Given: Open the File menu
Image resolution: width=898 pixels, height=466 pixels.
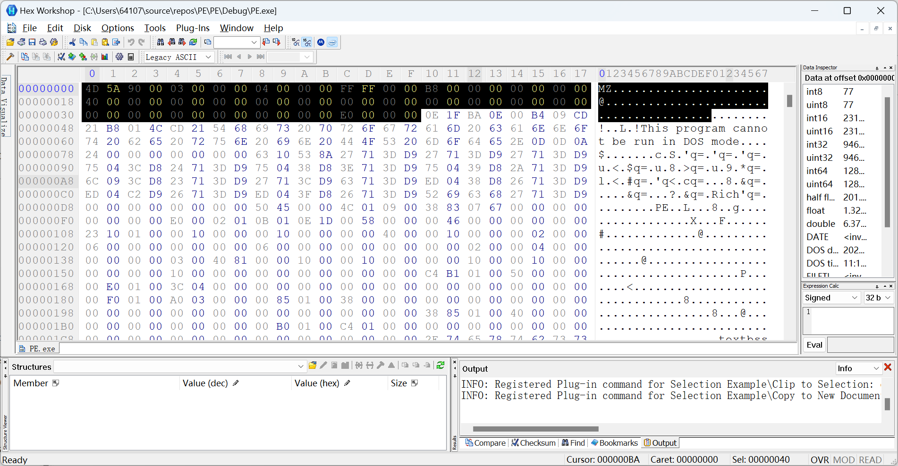Looking at the screenshot, I should coord(29,28).
